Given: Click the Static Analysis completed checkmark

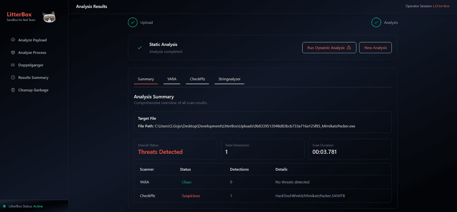Looking at the screenshot, I should click(140, 48).
